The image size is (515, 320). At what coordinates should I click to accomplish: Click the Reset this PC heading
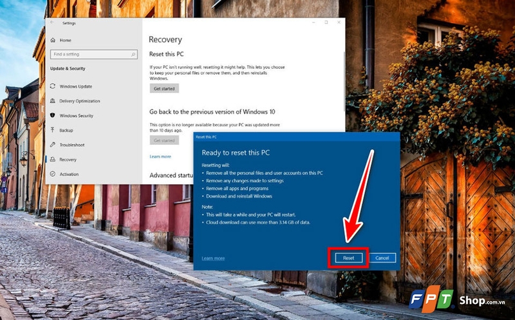tap(167, 54)
